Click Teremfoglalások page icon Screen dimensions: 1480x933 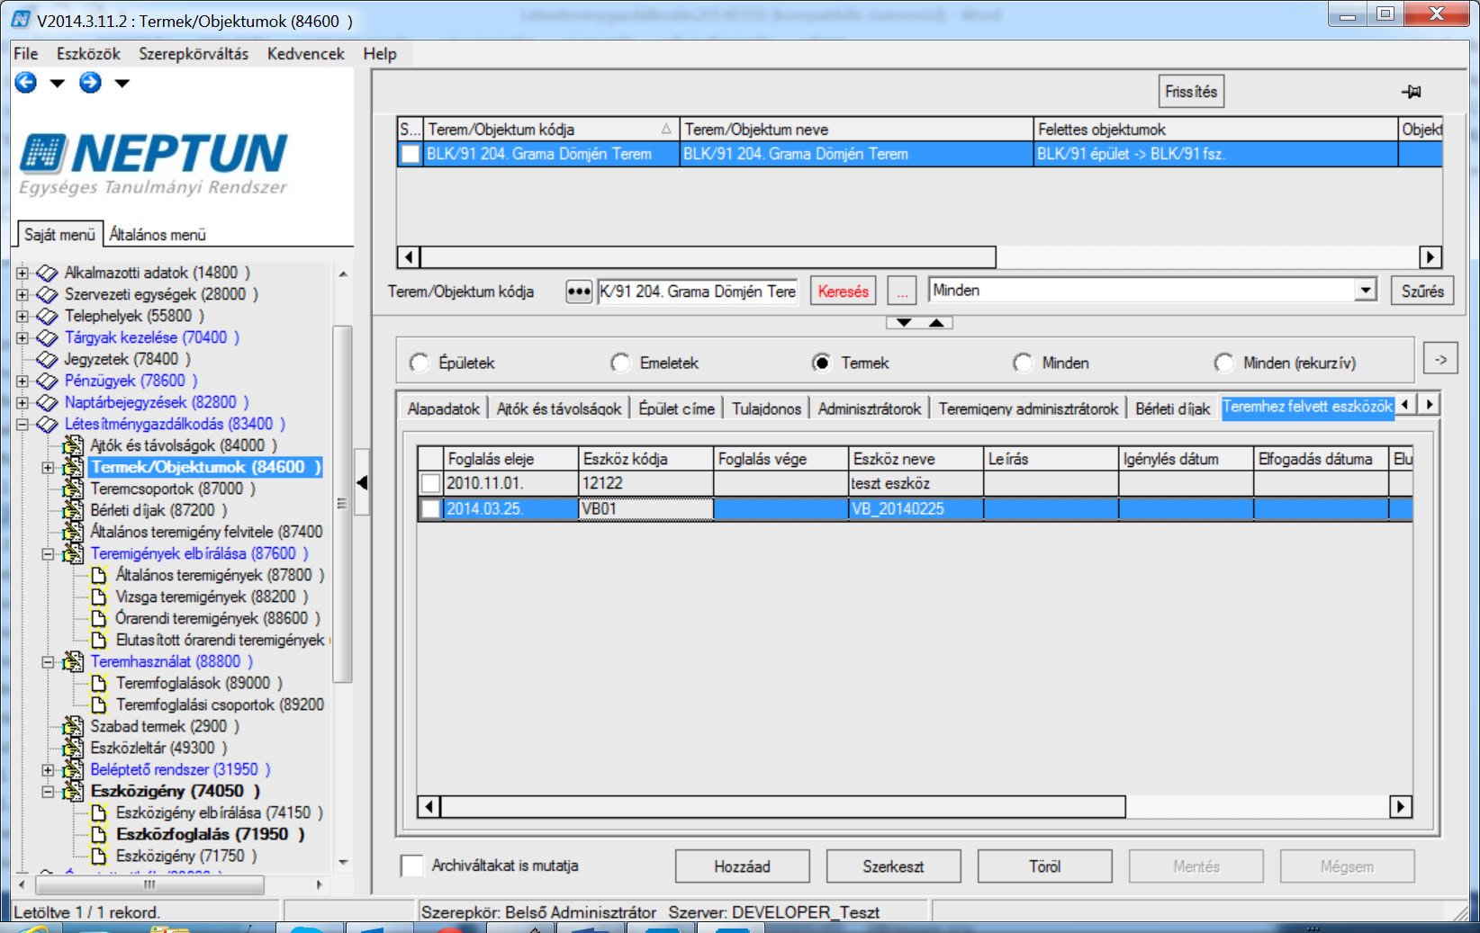pos(100,683)
